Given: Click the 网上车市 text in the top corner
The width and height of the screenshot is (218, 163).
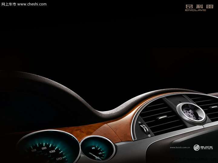Looking at the screenshot, I should (x=9, y=4).
